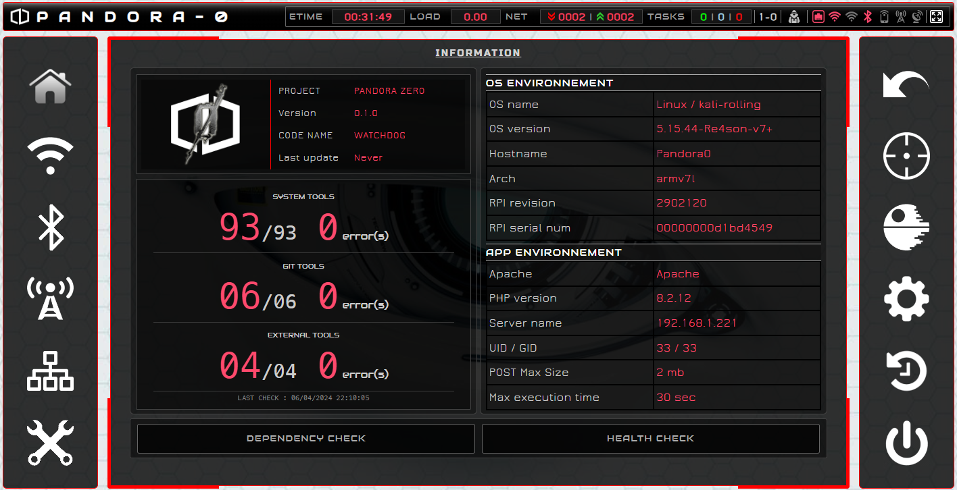Open the history clock icon
The width and height of the screenshot is (957, 490).
pyautogui.click(x=906, y=371)
